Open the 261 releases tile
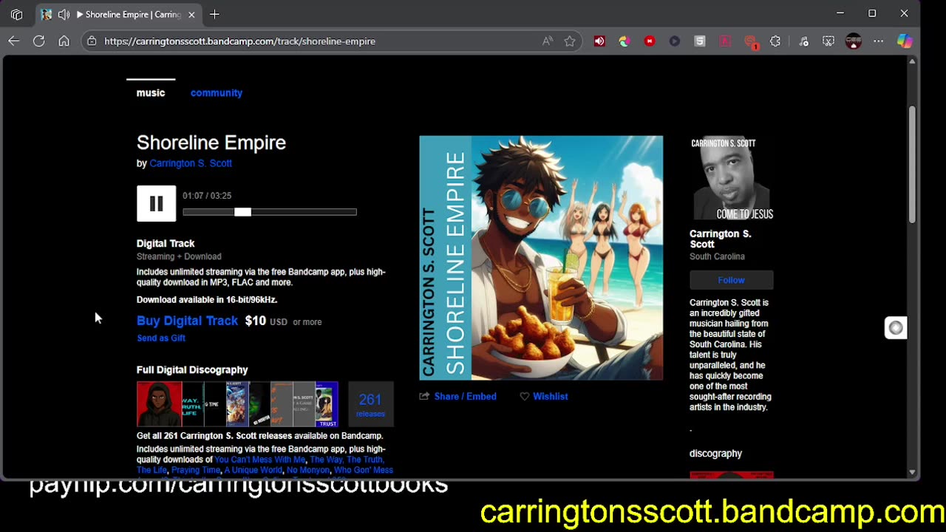The width and height of the screenshot is (946, 532). [370, 404]
